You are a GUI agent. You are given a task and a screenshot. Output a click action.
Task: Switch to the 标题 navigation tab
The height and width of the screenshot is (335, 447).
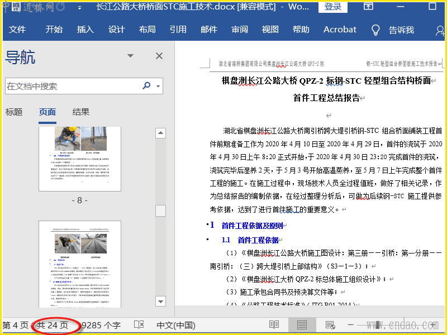14,112
